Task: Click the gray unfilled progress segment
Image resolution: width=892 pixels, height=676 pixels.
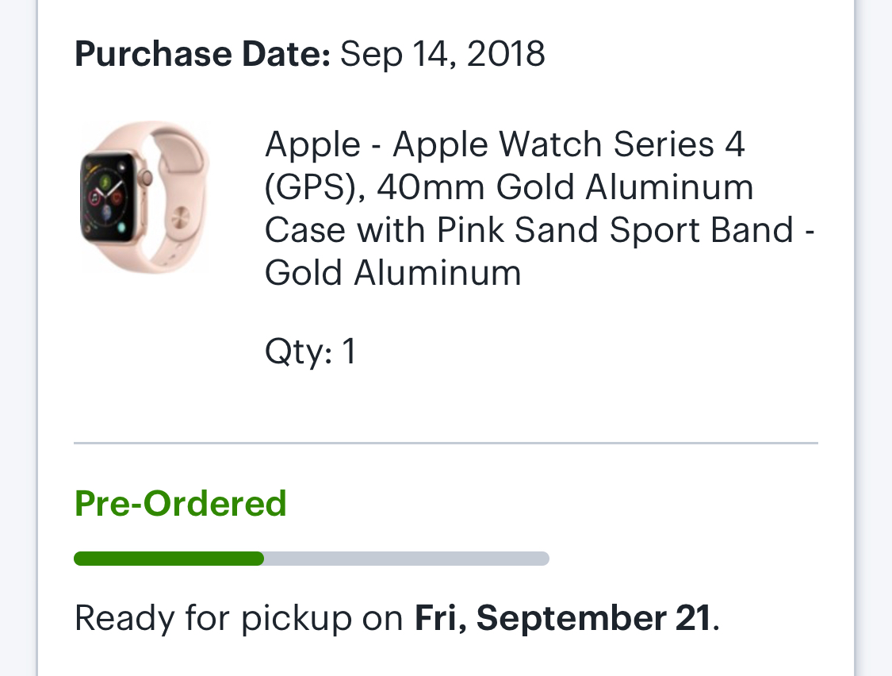Action: pos(406,559)
